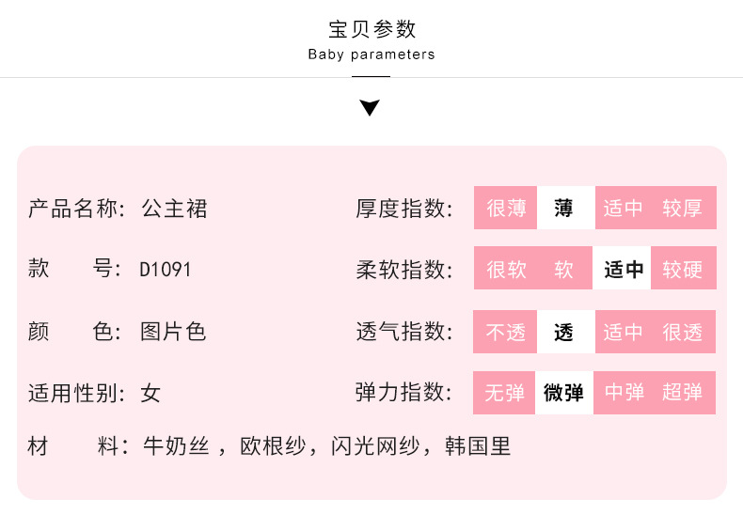Select 薄 in thickness index
Screen dimensions: 743x514
pyautogui.click(x=564, y=208)
